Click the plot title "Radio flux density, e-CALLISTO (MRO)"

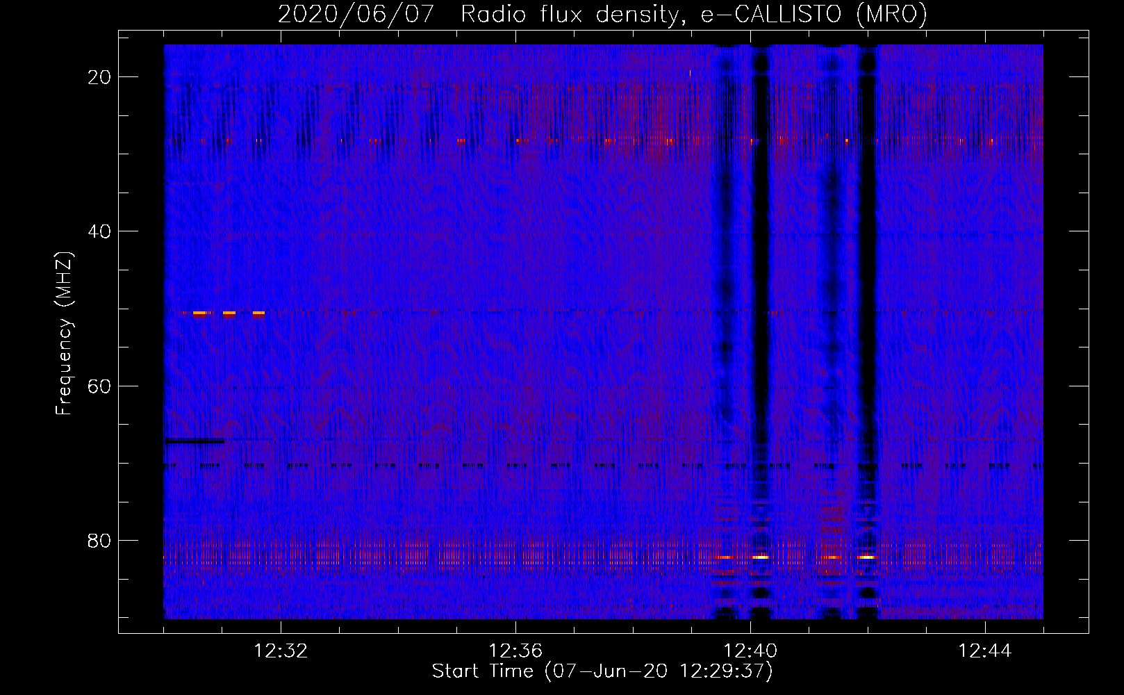click(694, 14)
